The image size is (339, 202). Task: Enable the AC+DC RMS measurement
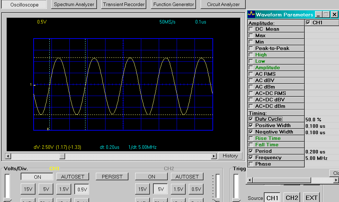pyautogui.click(x=251, y=93)
